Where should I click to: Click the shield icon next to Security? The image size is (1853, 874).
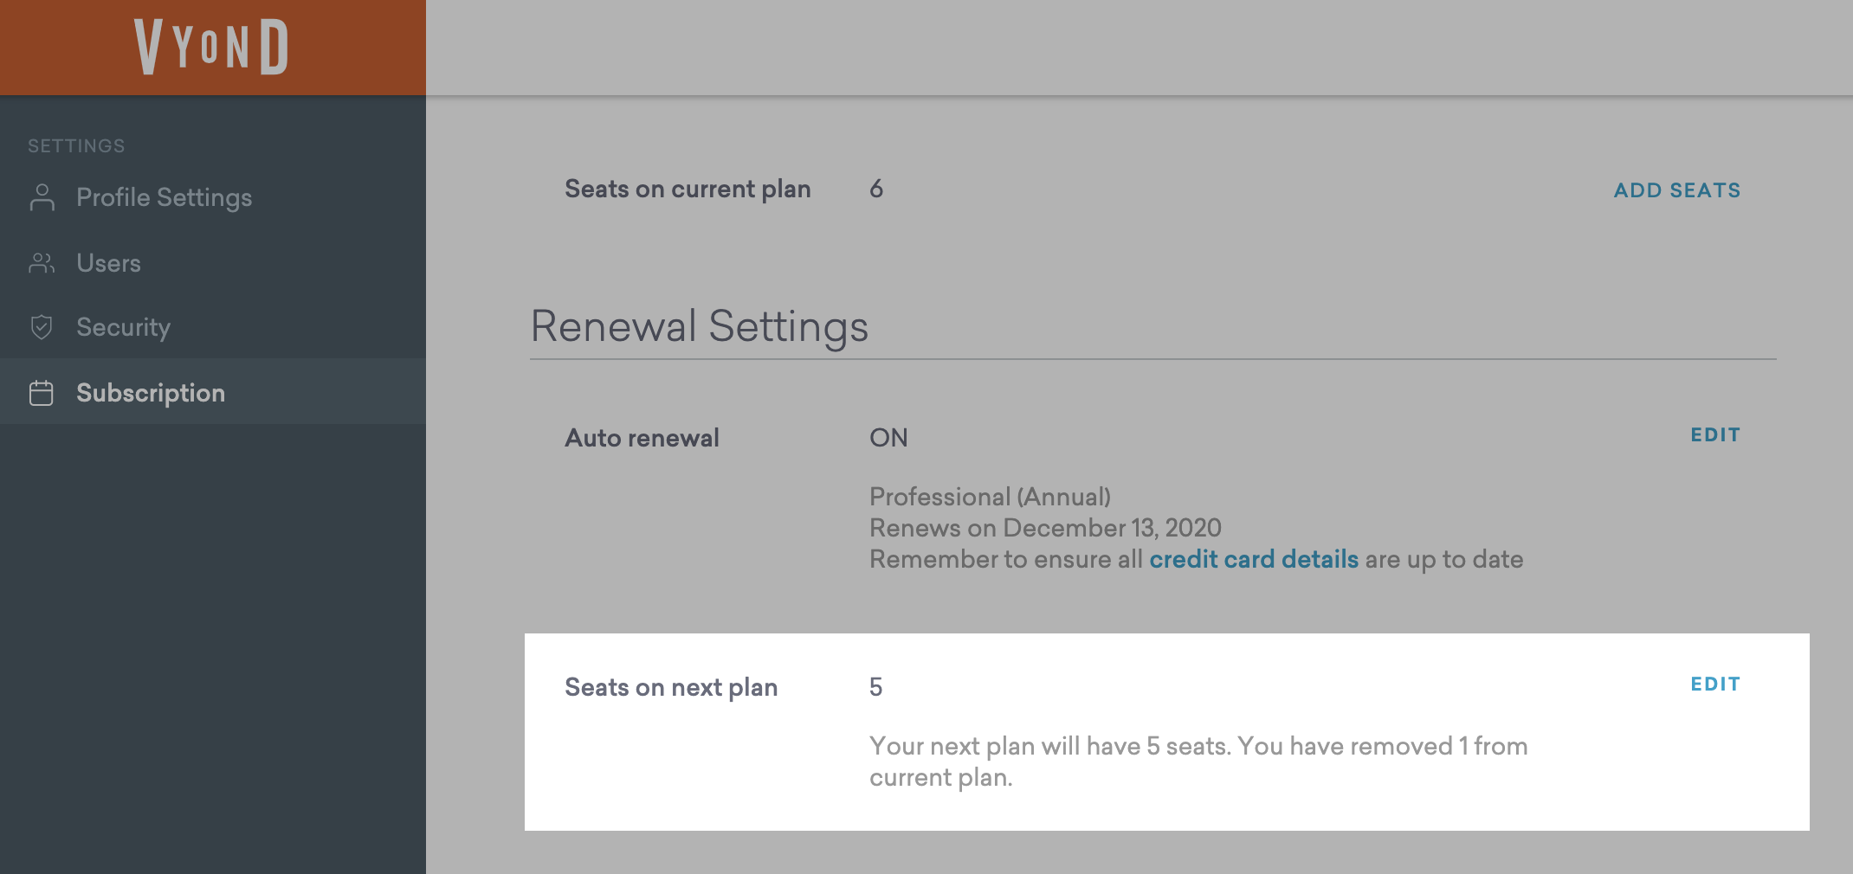tap(42, 327)
